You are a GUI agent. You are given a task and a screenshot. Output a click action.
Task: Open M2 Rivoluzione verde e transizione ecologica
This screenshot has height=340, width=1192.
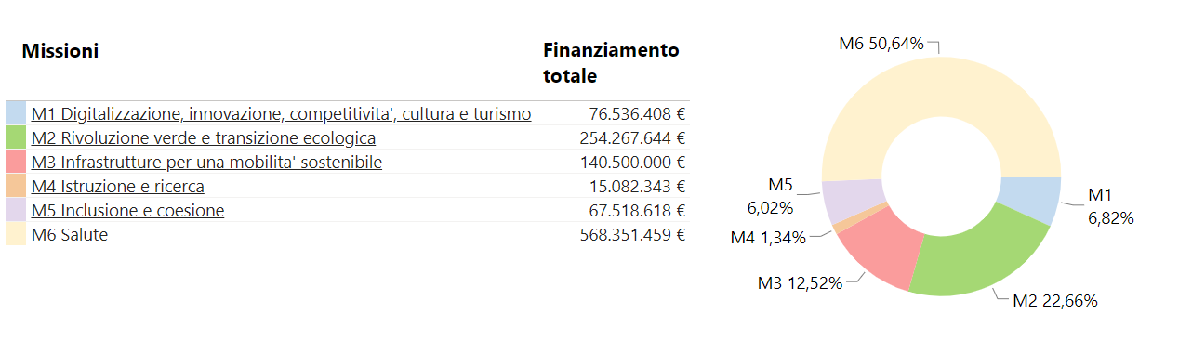tap(204, 138)
